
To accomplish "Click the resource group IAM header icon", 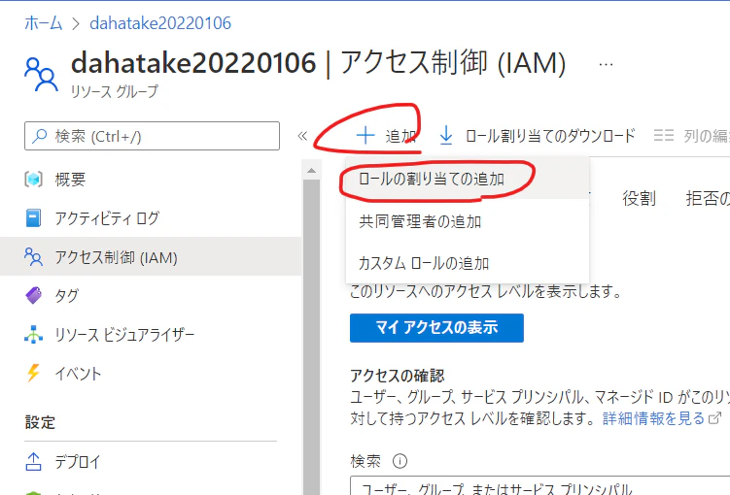I will [x=41, y=74].
